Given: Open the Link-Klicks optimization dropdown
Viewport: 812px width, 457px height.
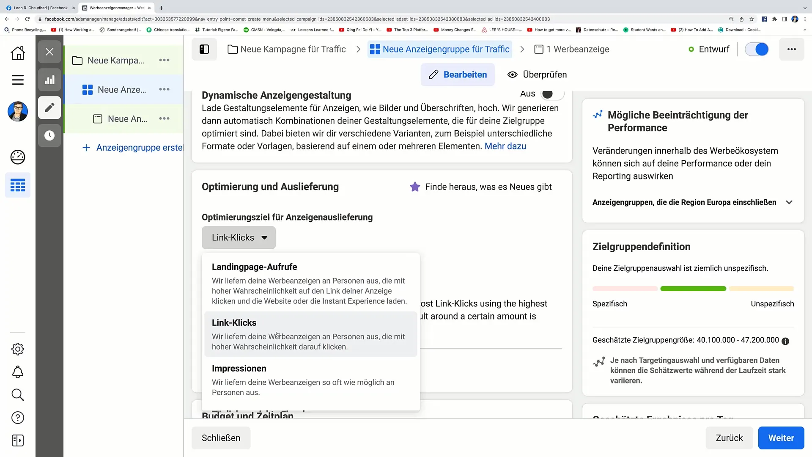Looking at the screenshot, I should click(239, 237).
